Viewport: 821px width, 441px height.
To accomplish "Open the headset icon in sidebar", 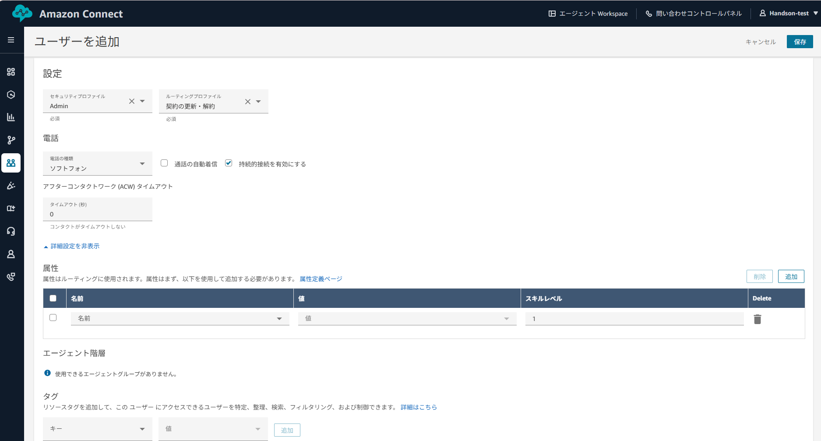I will pyautogui.click(x=11, y=231).
